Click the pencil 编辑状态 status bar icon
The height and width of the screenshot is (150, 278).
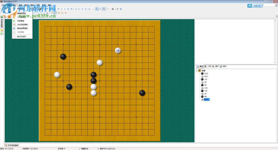(x=80, y=149)
